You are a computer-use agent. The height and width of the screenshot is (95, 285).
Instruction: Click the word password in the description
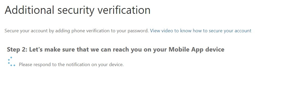(138, 31)
